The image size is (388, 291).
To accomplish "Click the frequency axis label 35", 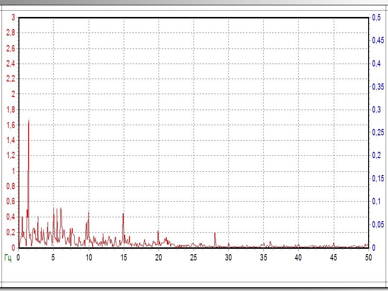I will (x=263, y=258).
